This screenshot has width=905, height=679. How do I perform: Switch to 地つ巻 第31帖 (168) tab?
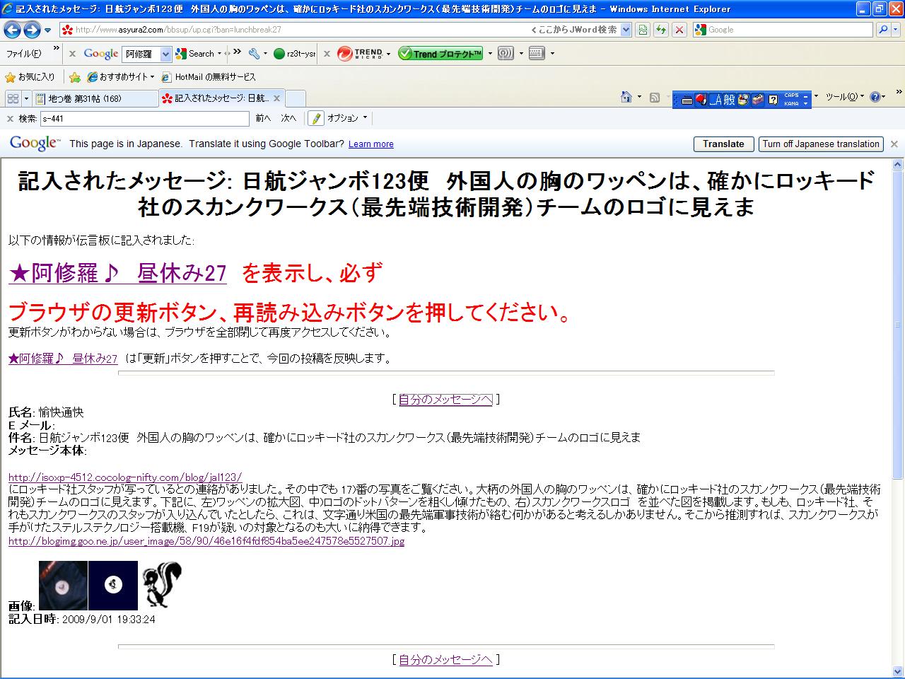pos(95,98)
